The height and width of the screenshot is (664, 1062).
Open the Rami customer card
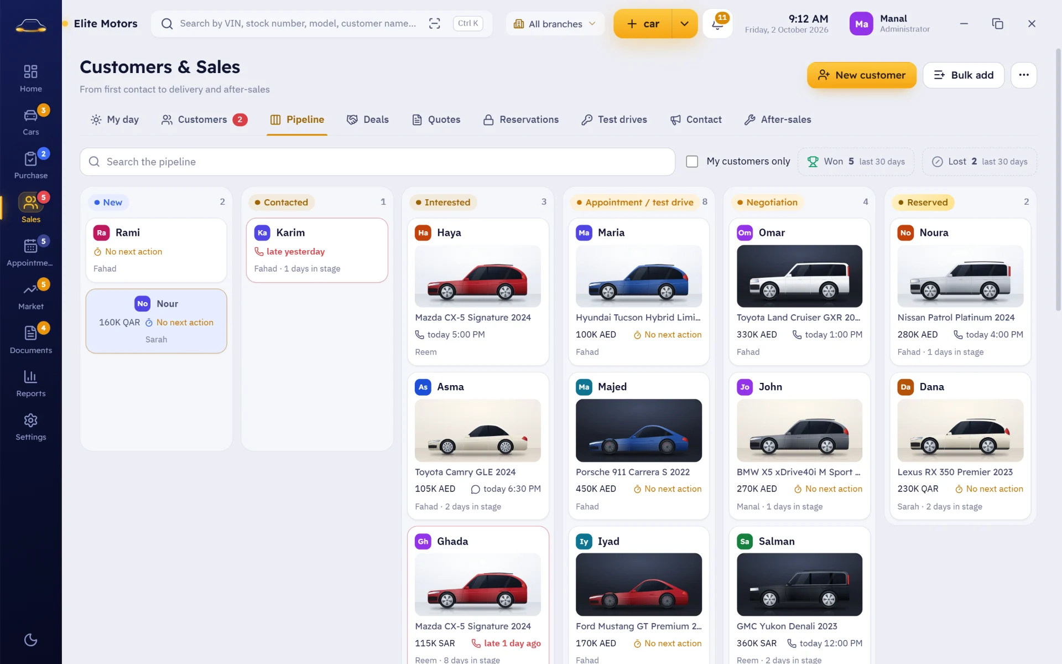tap(156, 250)
